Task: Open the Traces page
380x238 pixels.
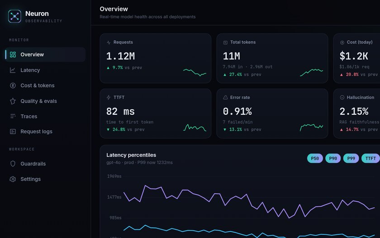Action: pos(45,117)
